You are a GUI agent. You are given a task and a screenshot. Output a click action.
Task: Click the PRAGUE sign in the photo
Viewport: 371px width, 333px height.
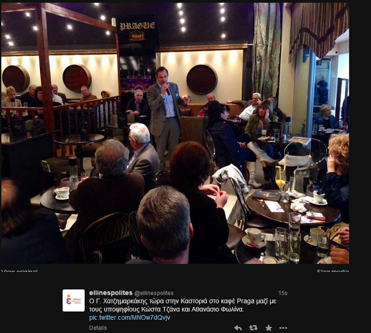[137, 26]
